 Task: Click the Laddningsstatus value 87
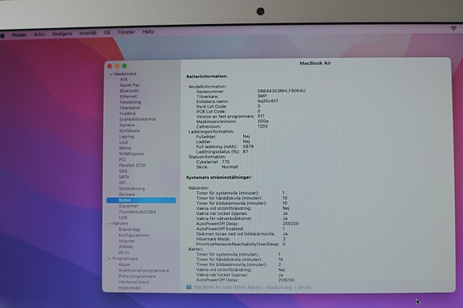[246, 151]
